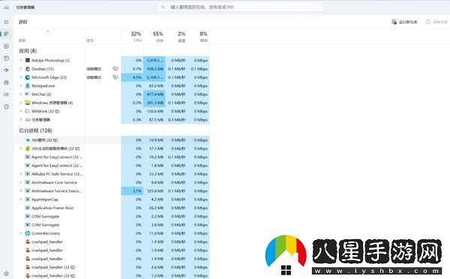
Task: Expand the Adobe Photoshop CC process
Action: click(21, 60)
